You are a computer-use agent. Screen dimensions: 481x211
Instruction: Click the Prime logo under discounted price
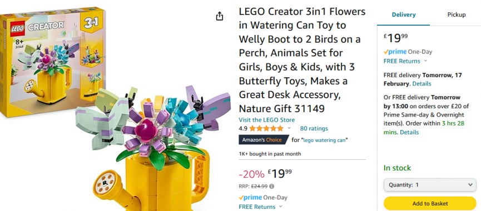tap(250, 198)
